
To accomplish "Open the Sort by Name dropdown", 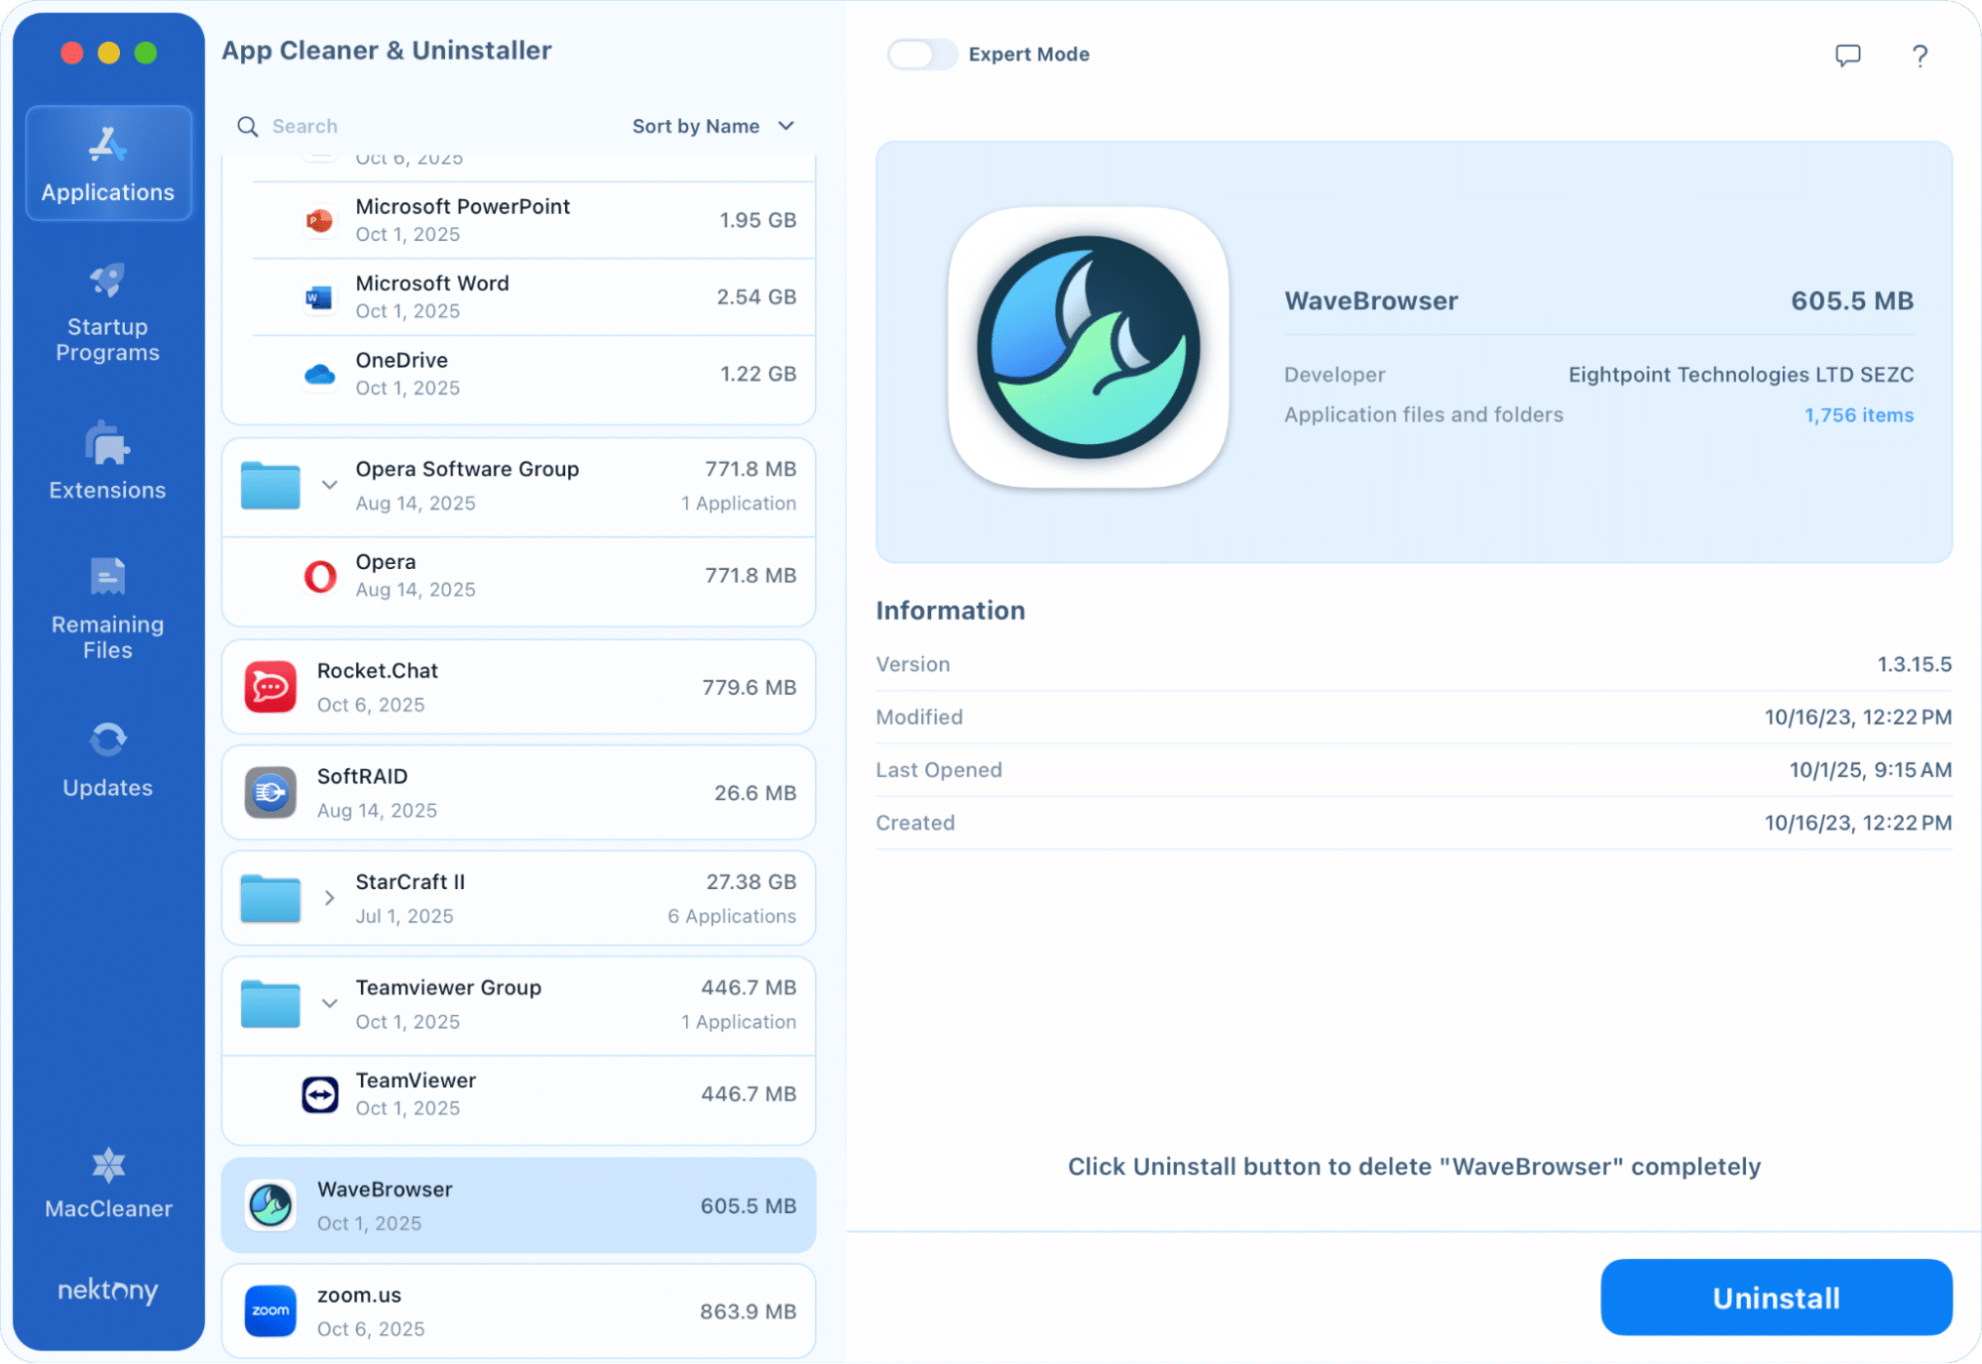I will coord(713,126).
